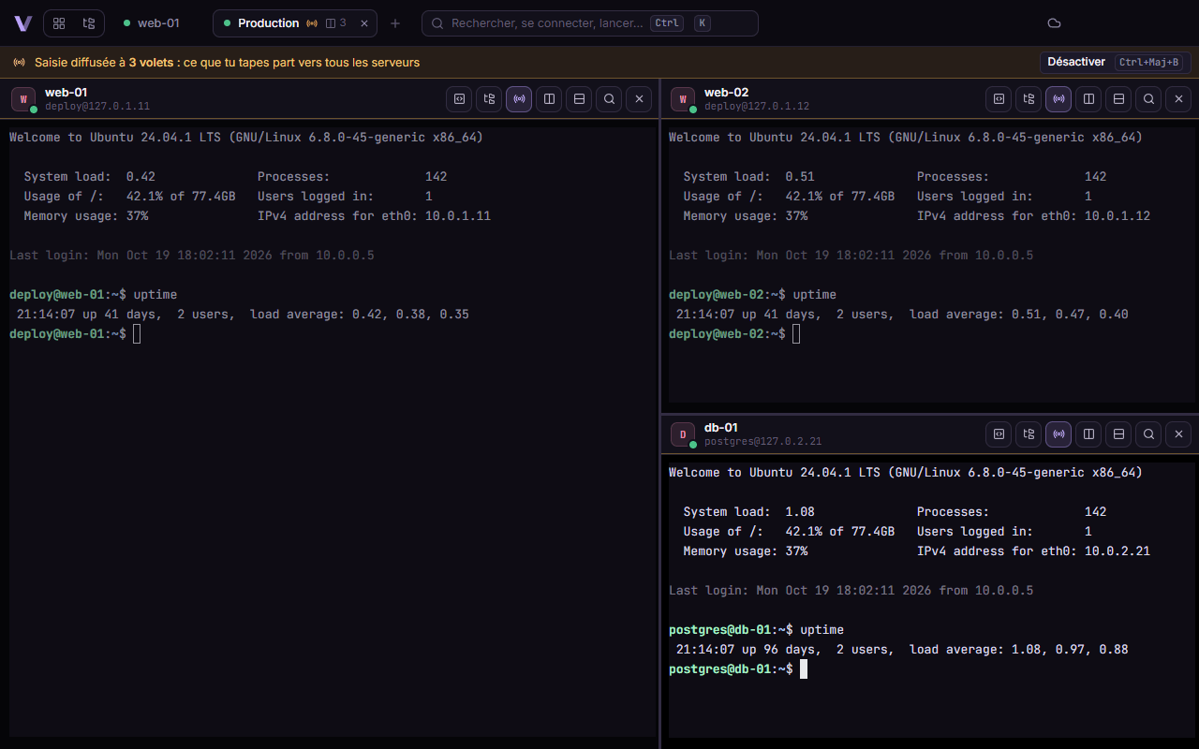Click the 3 volets text in banner

[151, 63]
